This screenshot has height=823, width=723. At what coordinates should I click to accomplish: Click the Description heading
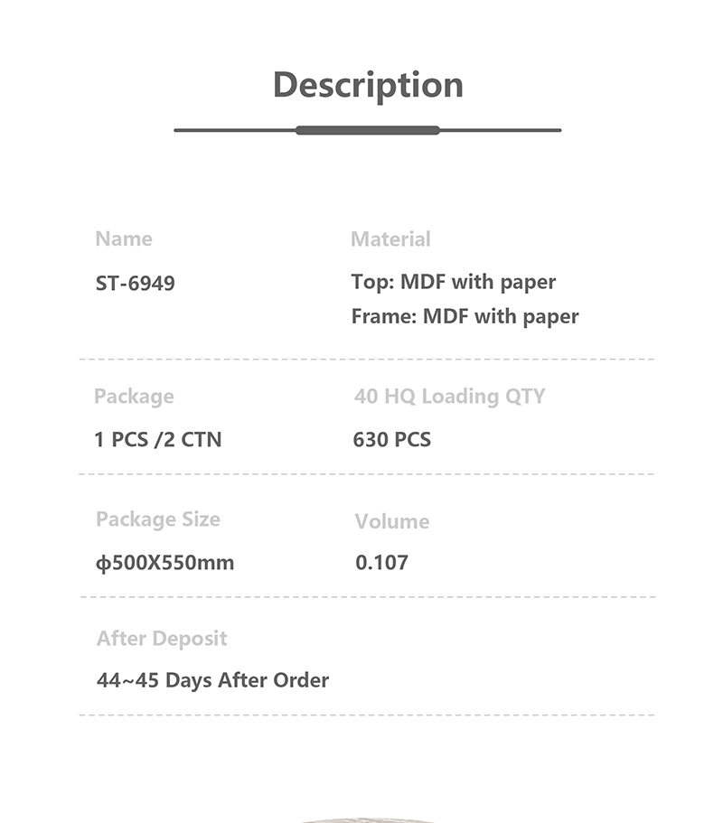368,85
